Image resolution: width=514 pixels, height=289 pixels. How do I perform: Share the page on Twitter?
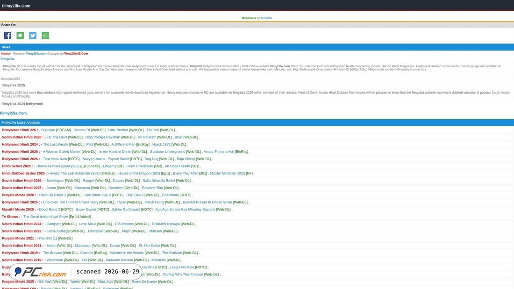coord(33,35)
